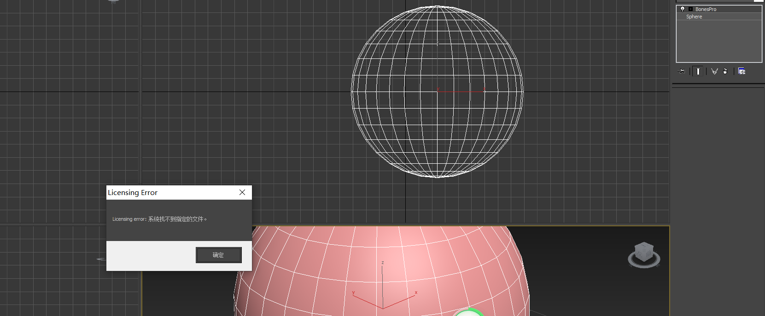This screenshot has width=765, height=316.
Task: Click the wireframe sphere in the top viewport
Action: click(437, 91)
